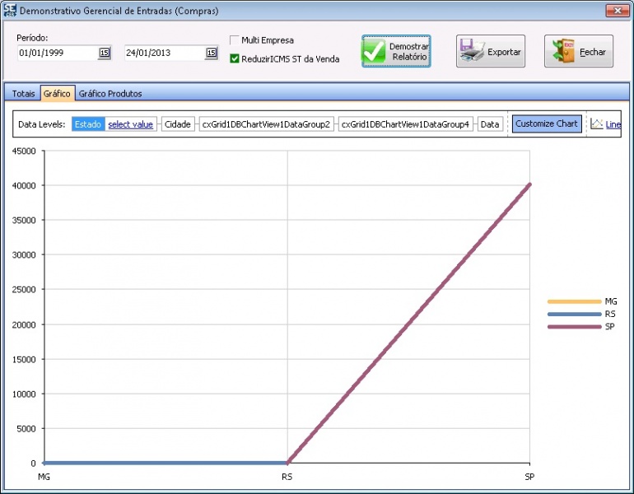The width and height of the screenshot is (634, 494).
Task: Enable the Multi Empresa checkbox
Action: pyautogui.click(x=235, y=40)
